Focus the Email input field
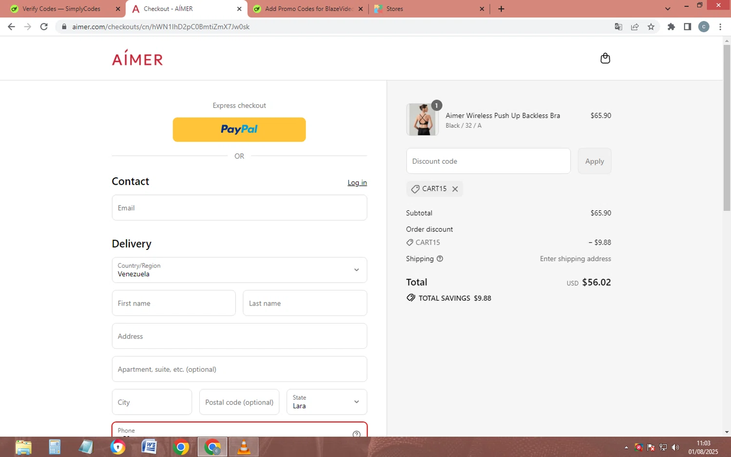731x457 pixels. [239, 208]
